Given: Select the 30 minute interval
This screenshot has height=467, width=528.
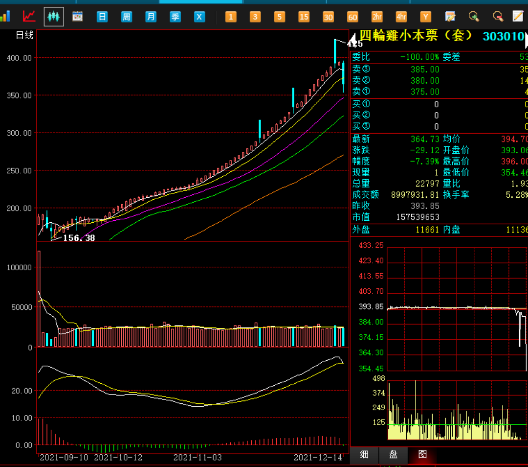Looking at the screenshot, I should click(328, 17).
